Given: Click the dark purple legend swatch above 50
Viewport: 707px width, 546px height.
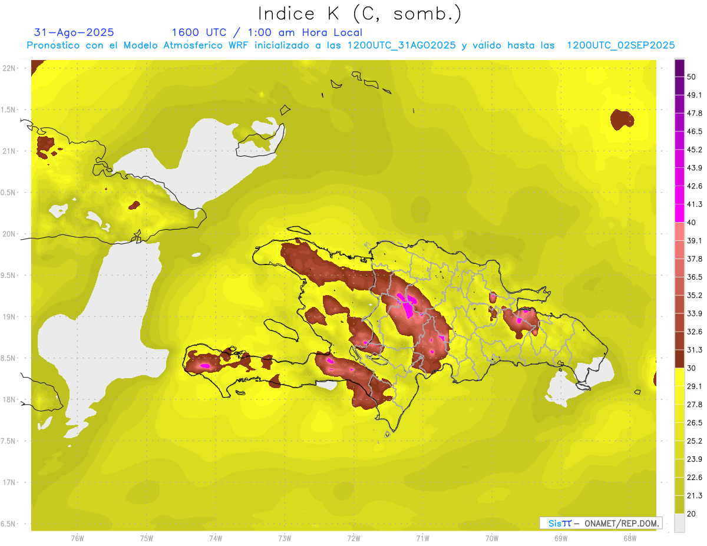Looking at the screenshot, I should click(679, 68).
